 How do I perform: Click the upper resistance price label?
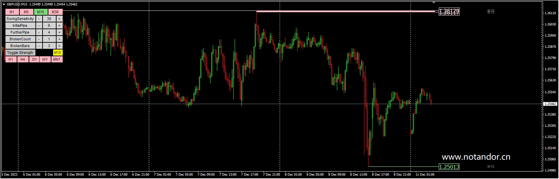(x=449, y=12)
